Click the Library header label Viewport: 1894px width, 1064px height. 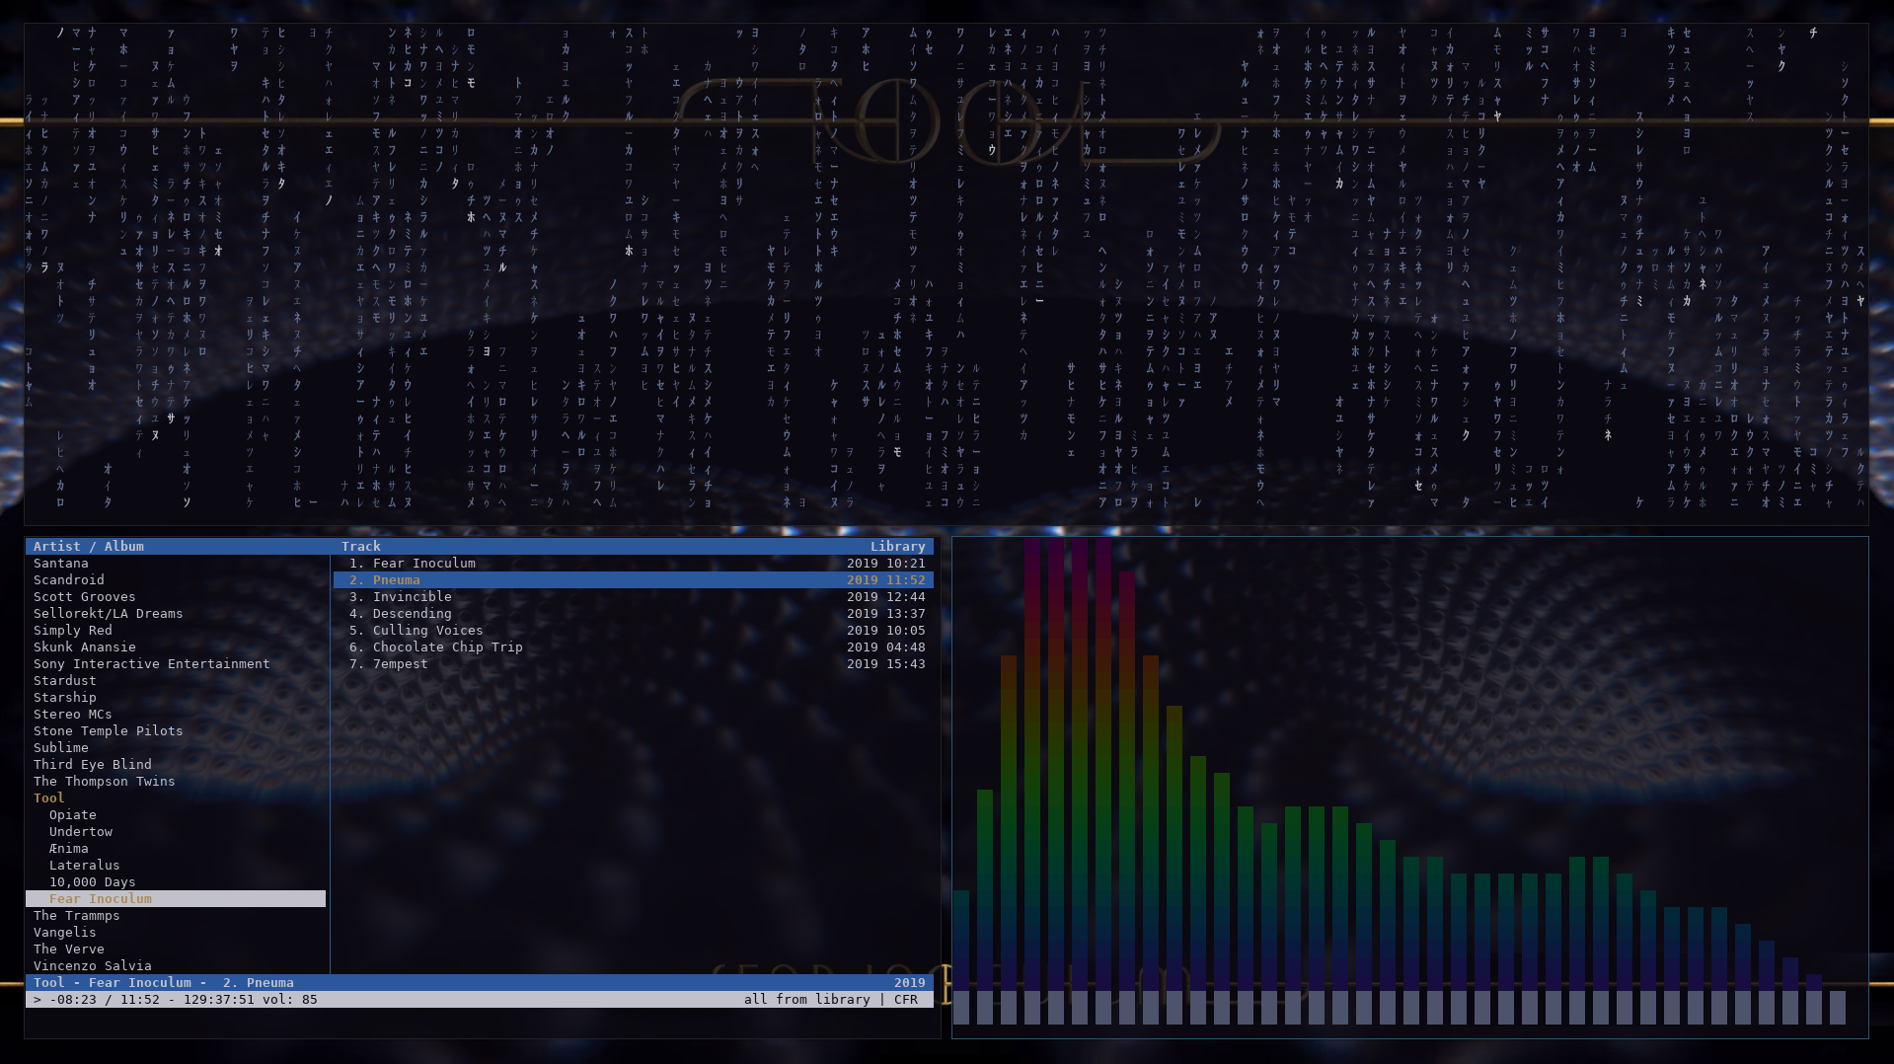point(897,547)
